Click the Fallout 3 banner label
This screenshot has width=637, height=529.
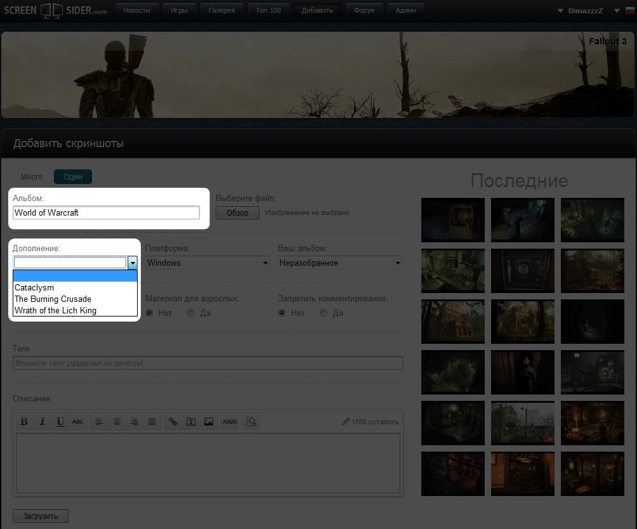[607, 41]
